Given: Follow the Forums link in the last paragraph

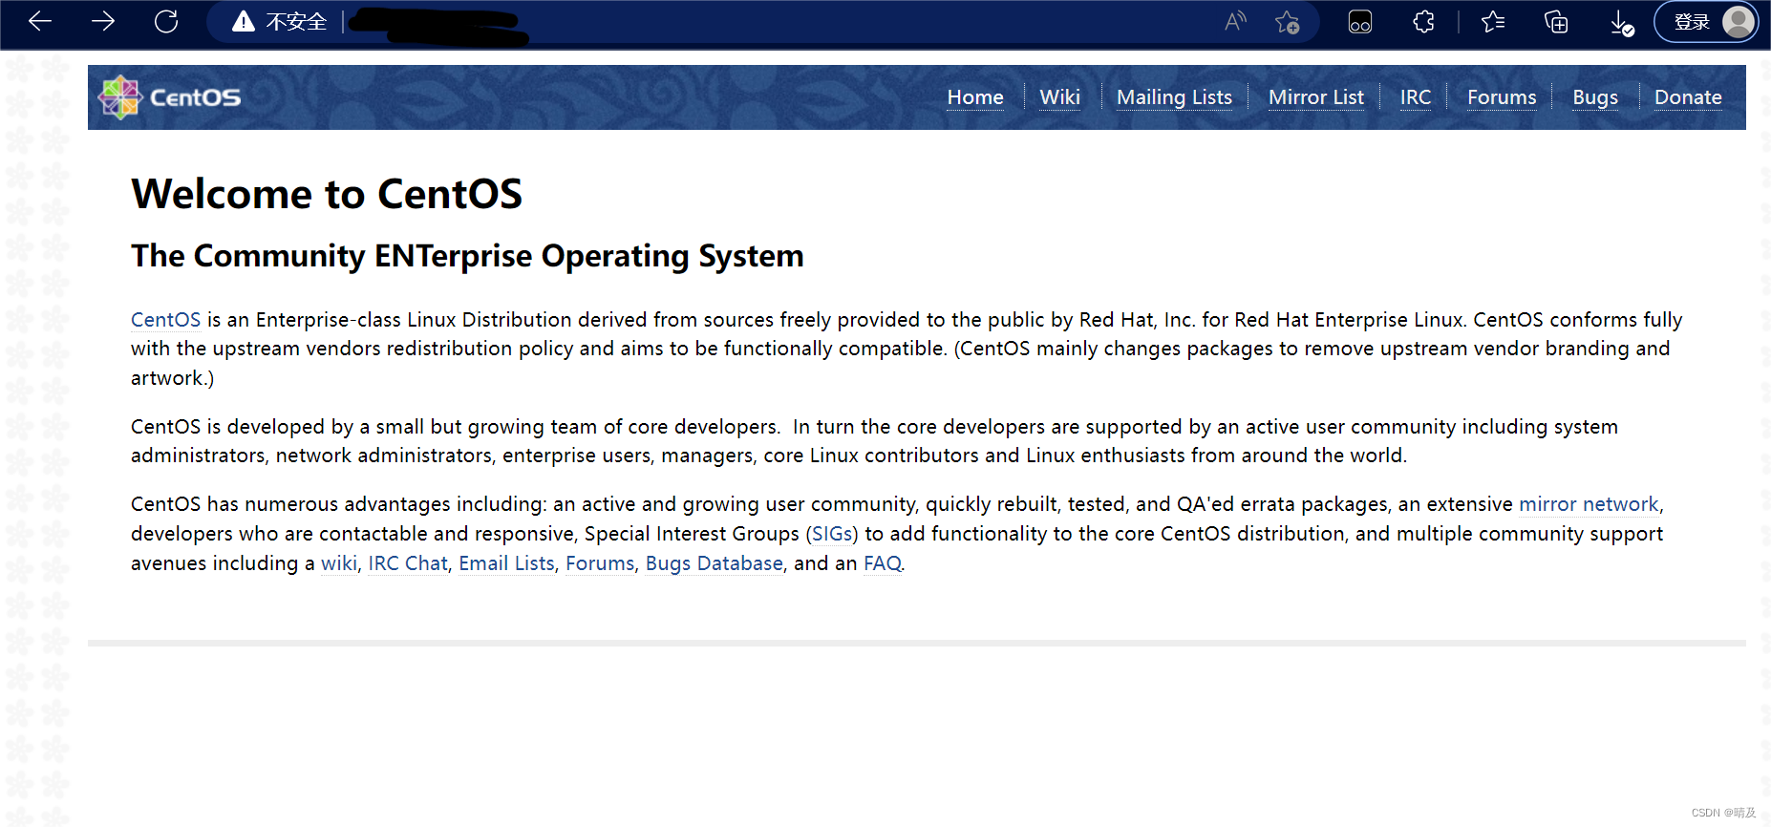Looking at the screenshot, I should [x=600, y=563].
